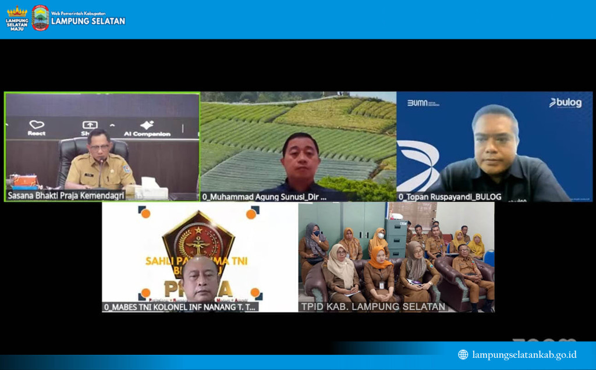Click the Lampung Selatan regency crest emblem
Screen dimensions: 596x370
pos(40,17)
